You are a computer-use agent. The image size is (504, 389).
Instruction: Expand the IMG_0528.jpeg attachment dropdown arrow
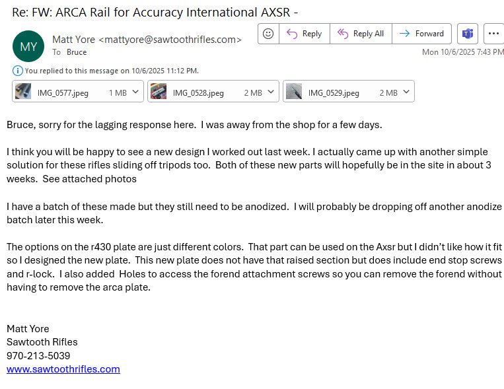pos(271,92)
